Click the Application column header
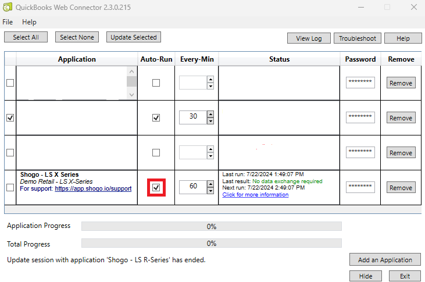The width and height of the screenshot is (425, 282). click(x=77, y=59)
